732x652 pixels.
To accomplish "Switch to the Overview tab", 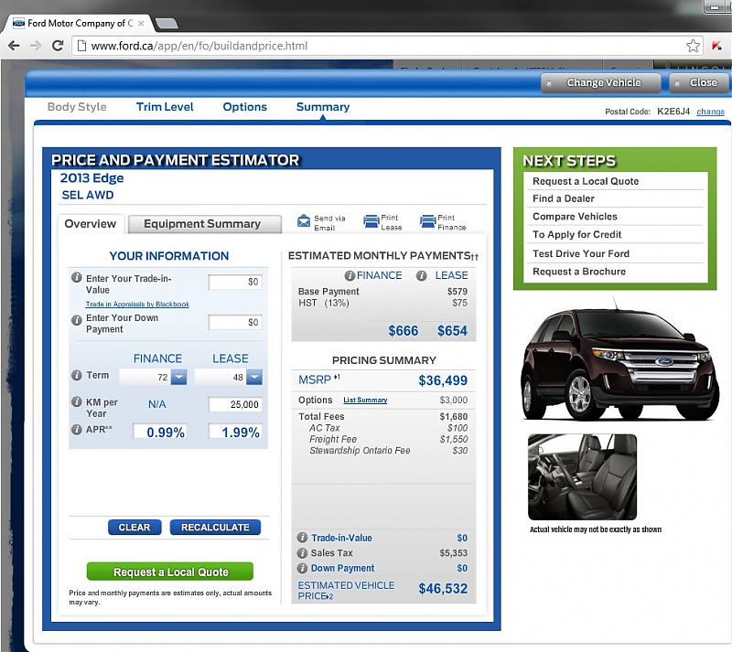I will click(91, 224).
